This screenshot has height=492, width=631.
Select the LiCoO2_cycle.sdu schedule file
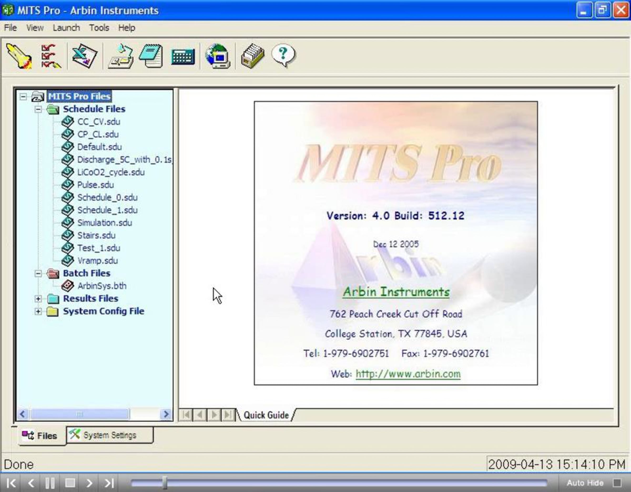(x=111, y=172)
